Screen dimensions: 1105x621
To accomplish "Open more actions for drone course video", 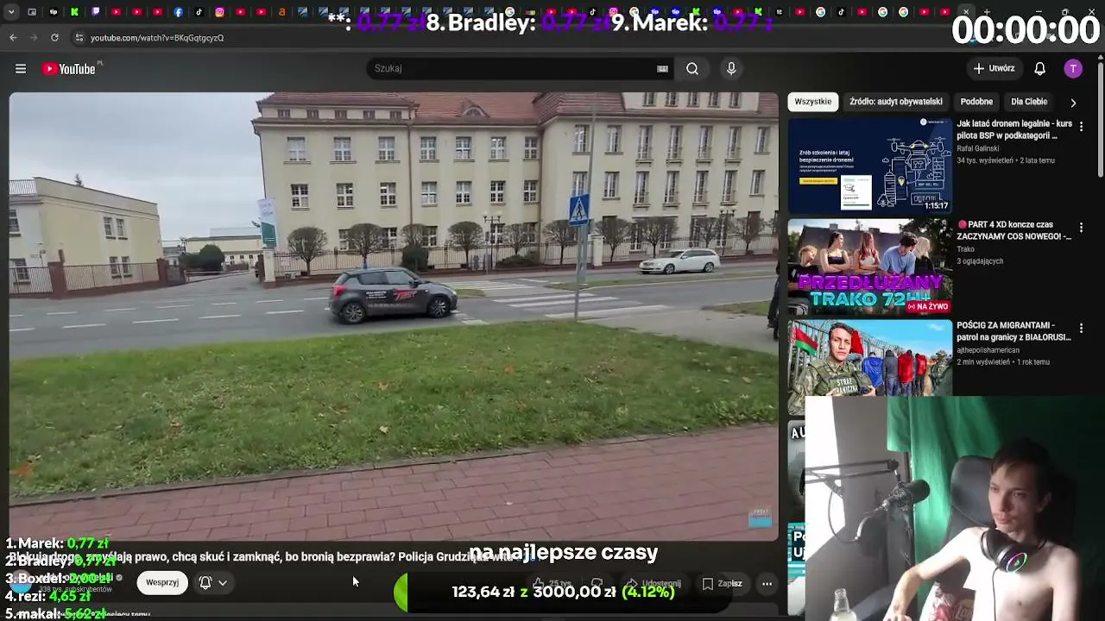I will click(1081, 126).
